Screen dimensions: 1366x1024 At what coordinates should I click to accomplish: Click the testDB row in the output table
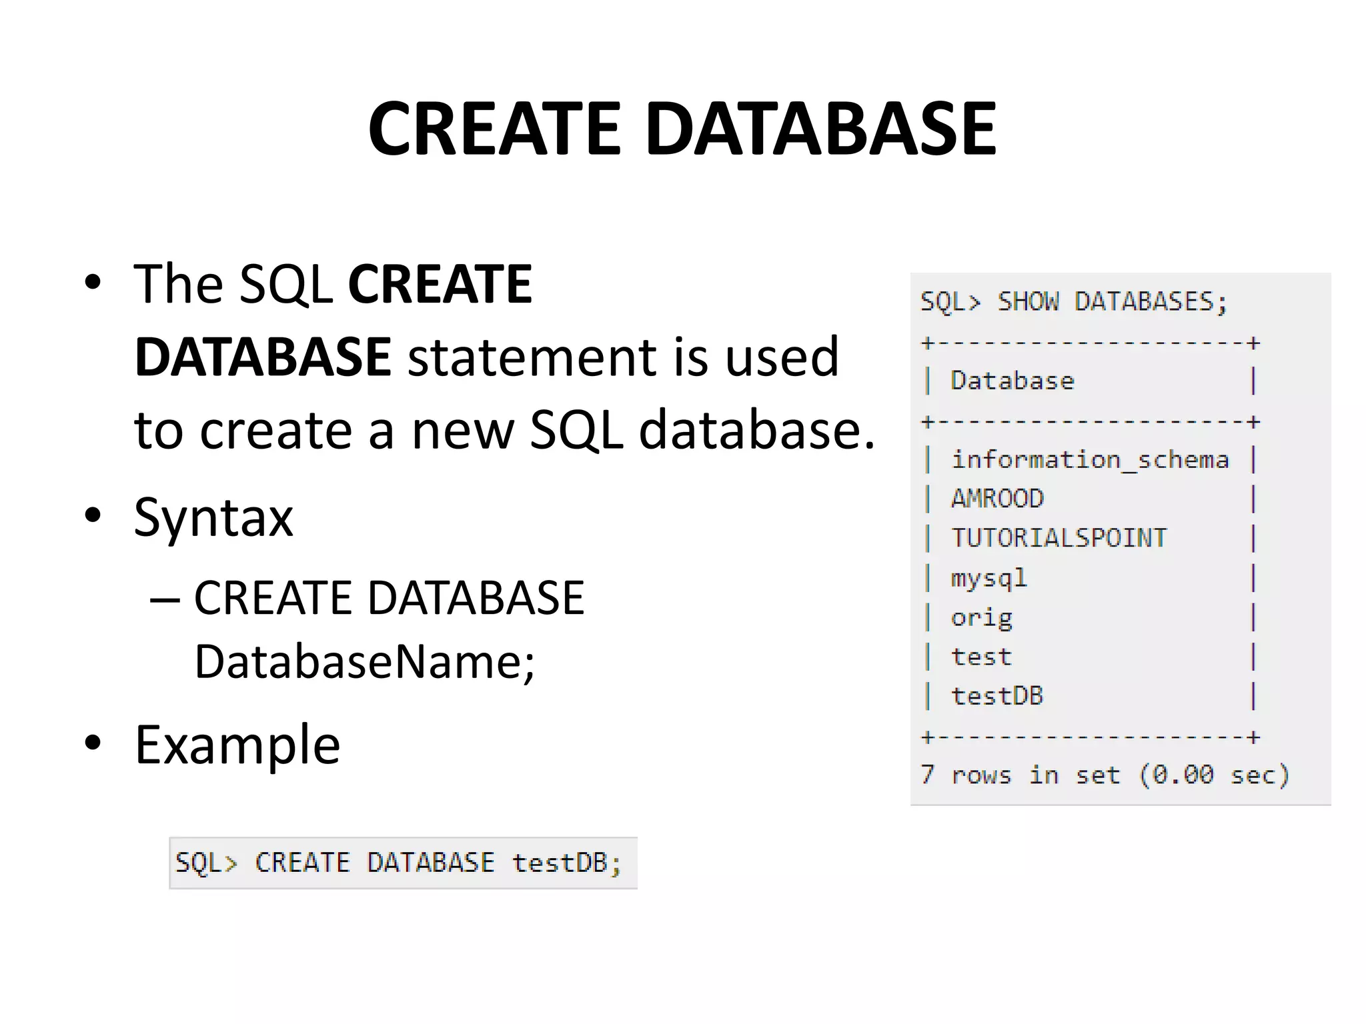tap(996, 696)
